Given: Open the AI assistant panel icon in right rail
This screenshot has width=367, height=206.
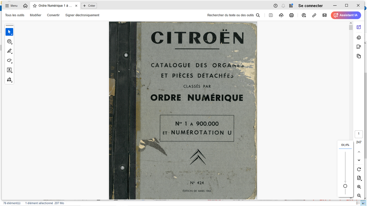Looking at the screenshot, I should [359, 27].
